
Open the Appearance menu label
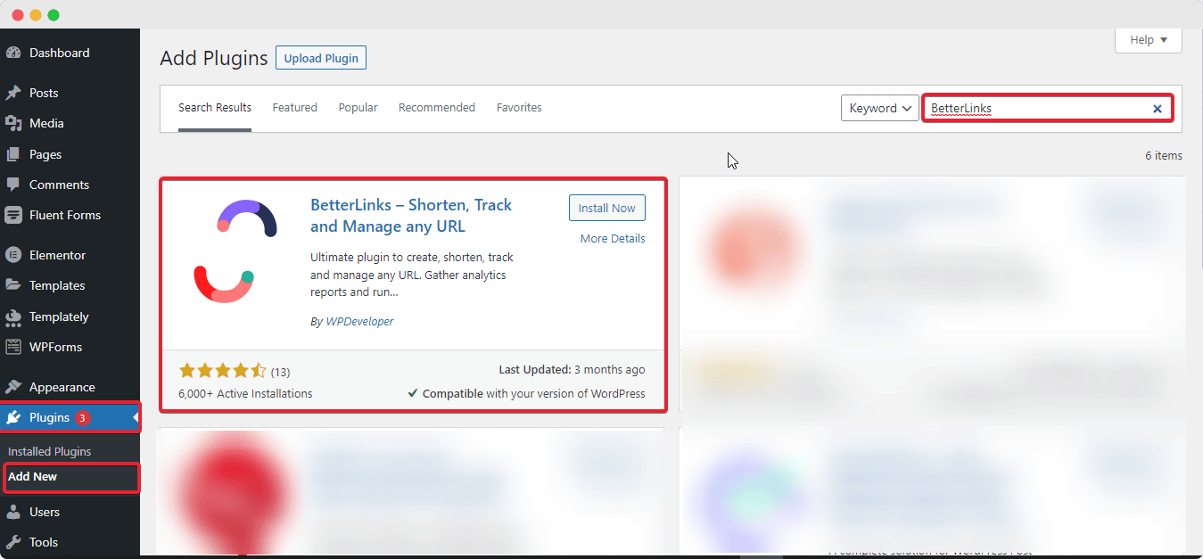(62, 387)
